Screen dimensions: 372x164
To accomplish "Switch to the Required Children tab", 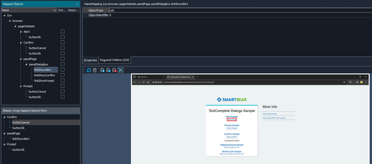I will click(115, 60).
